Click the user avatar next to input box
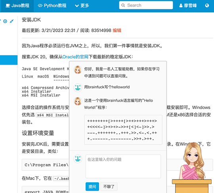Screen dimensions: 214x193 [78, 159]
